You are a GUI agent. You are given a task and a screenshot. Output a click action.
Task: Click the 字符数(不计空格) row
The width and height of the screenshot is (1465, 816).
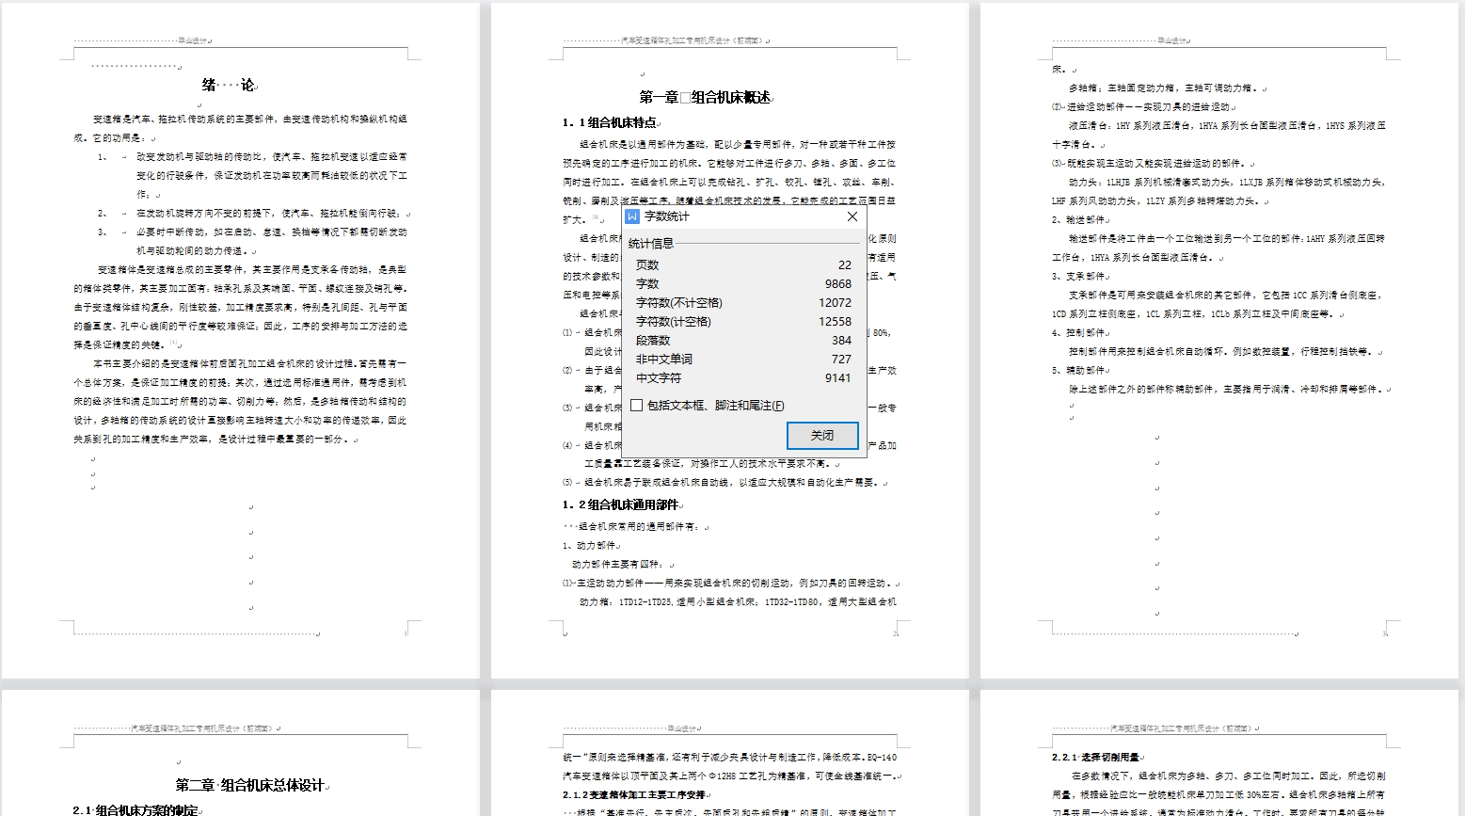(x=743, y=302)
